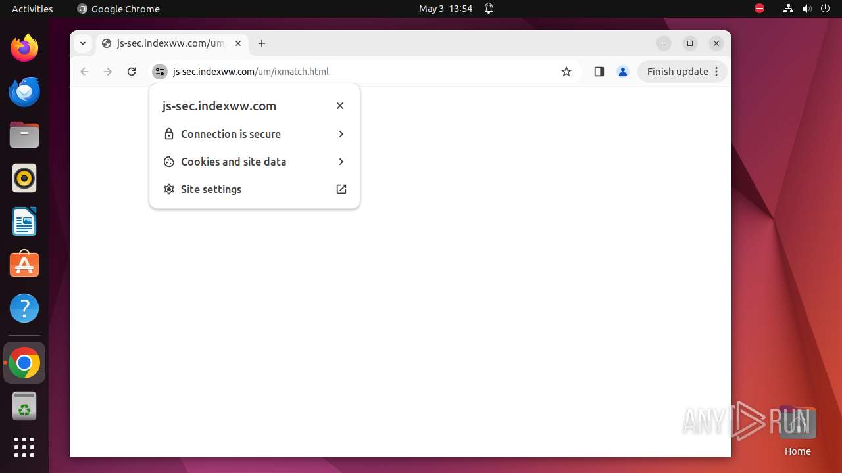Open the Home folder desktop icon
Viewport: 842px width, 473px height.
tap(797, 430)
